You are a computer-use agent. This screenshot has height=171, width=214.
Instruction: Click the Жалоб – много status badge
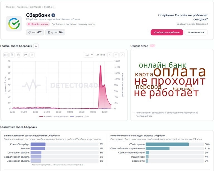pyautogui.click(x=38, y=24)
